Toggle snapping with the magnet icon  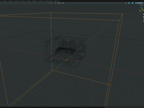58,3
